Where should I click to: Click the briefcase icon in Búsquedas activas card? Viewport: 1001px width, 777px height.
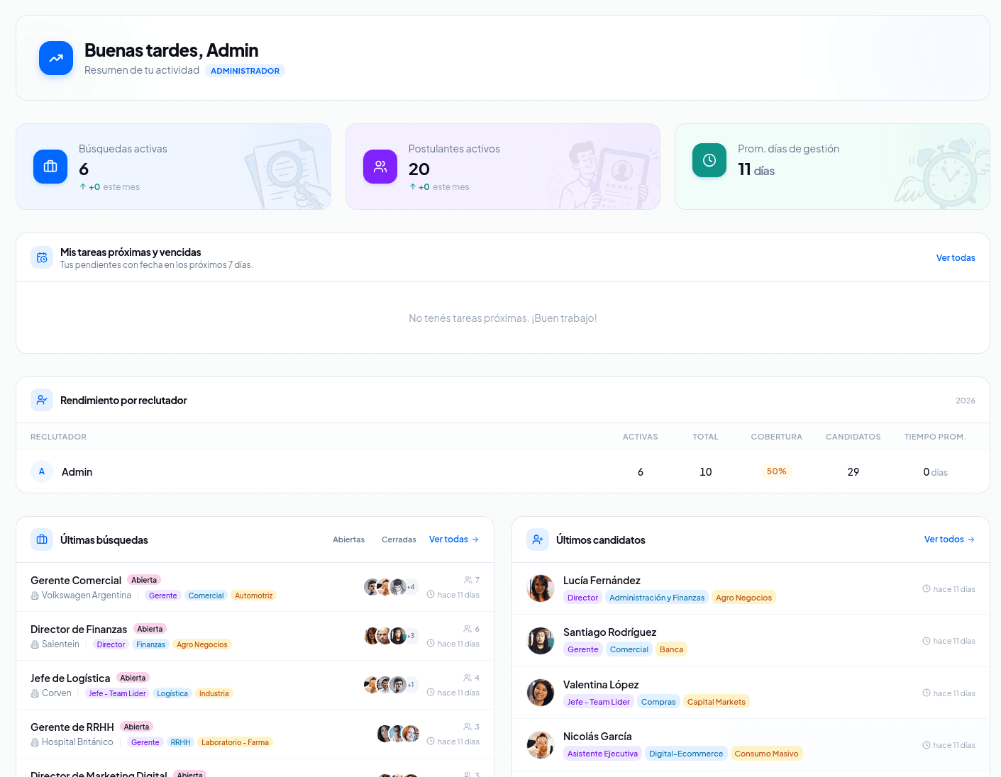tap(50, 167)
